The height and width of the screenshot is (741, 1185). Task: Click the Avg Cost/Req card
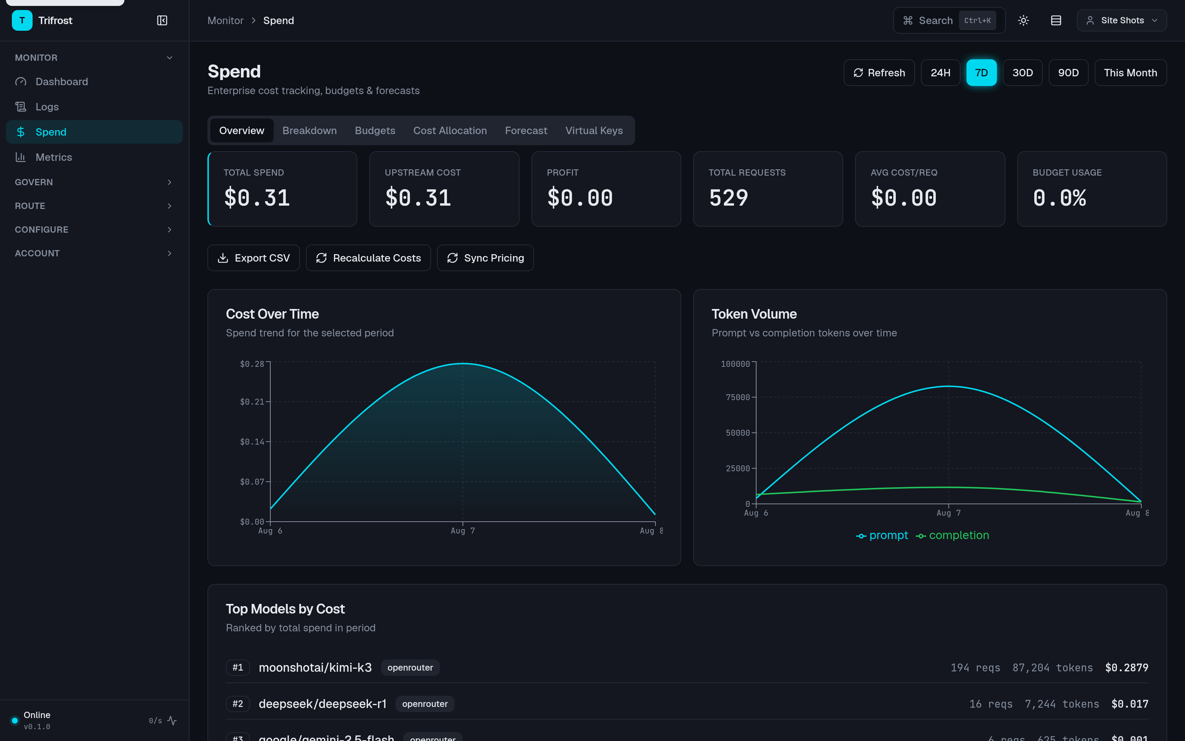pyautogui.click(x=930, y=189)
